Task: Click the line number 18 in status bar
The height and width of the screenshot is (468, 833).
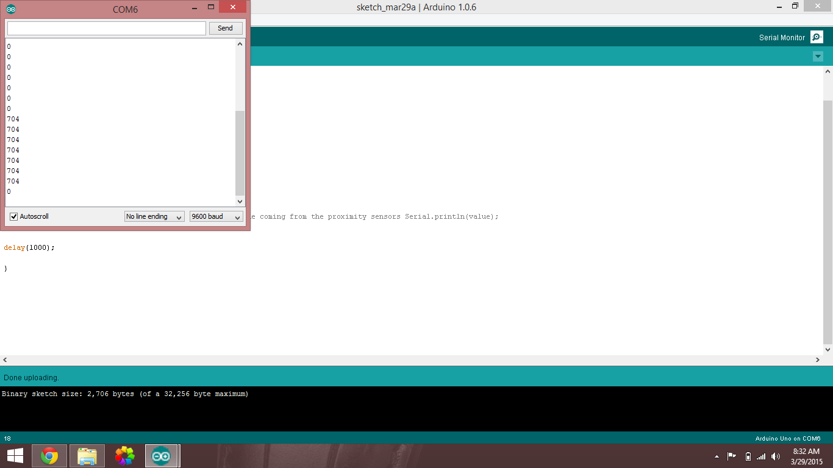Action: (7, 439)
